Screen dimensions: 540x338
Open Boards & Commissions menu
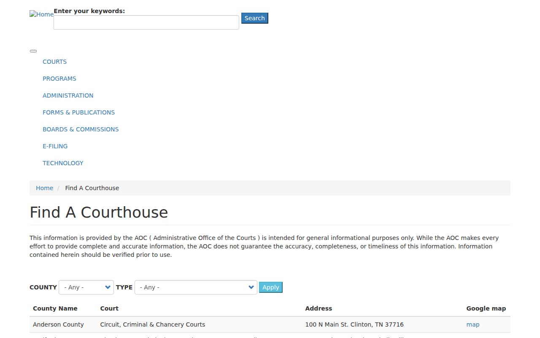[81, 129]
